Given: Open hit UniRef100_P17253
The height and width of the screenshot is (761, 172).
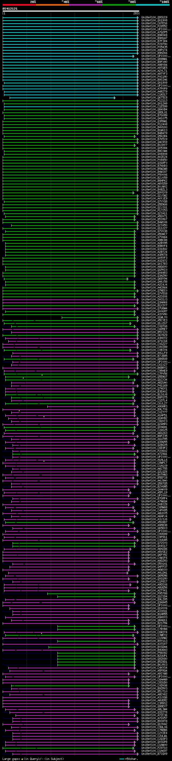Looking at the screenshot, I should [x=154, y=210].
